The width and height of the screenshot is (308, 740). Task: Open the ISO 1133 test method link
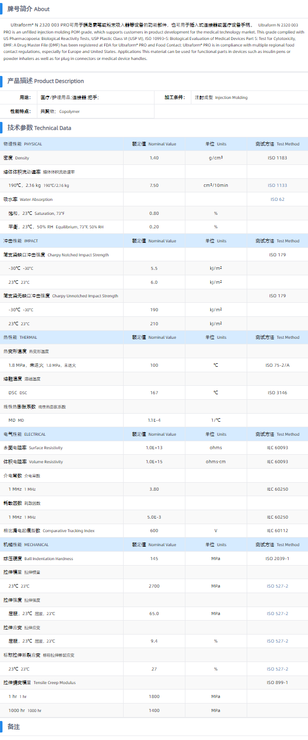[x=277, y=185]
